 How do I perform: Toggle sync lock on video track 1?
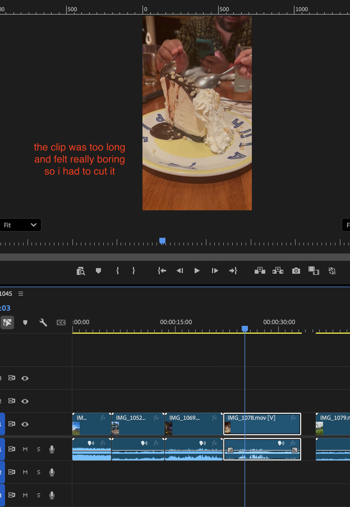point(11,424)
